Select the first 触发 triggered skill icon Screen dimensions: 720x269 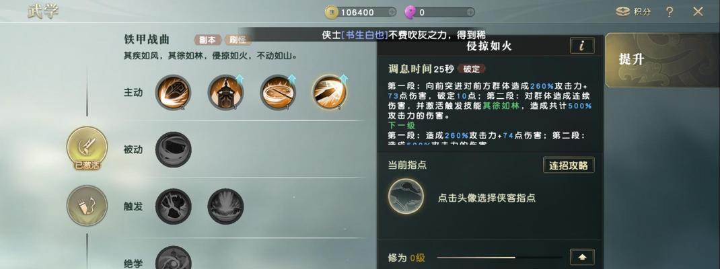(173, 206)
